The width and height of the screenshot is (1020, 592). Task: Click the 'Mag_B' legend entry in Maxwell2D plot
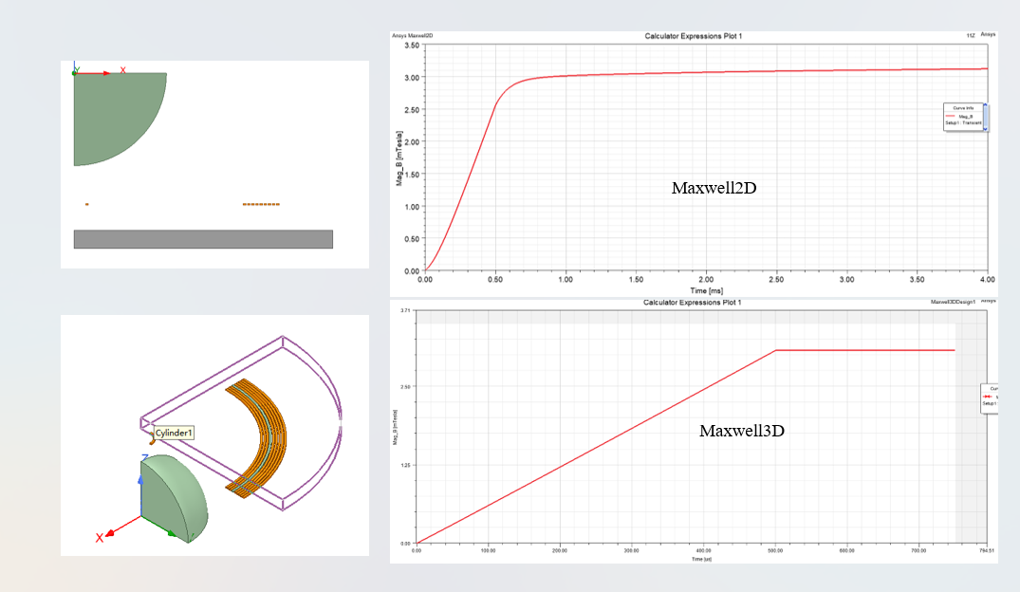coord(965,117)
